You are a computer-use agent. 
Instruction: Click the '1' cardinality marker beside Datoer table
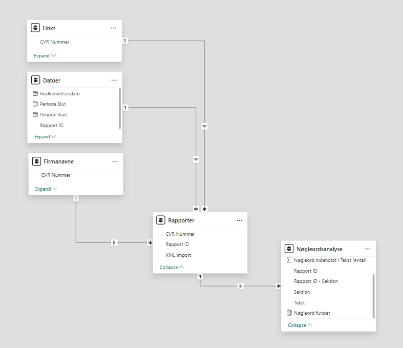125,108
